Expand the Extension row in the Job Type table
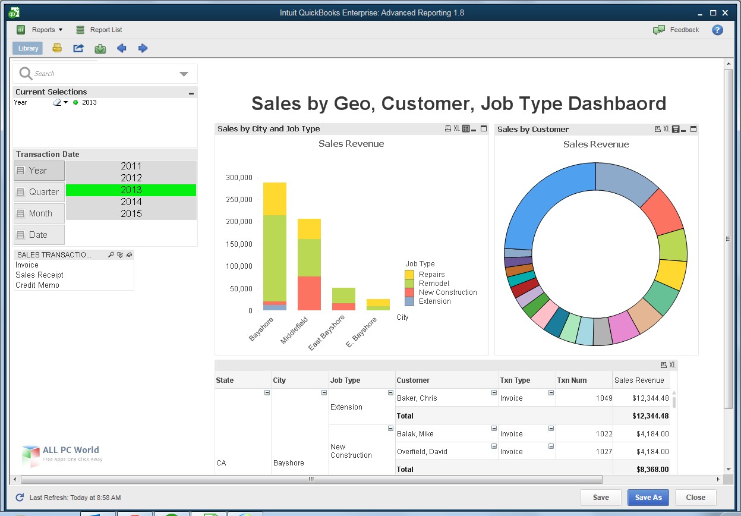The image size is (741, 516). pyautogui.click(x=391, y=392)
